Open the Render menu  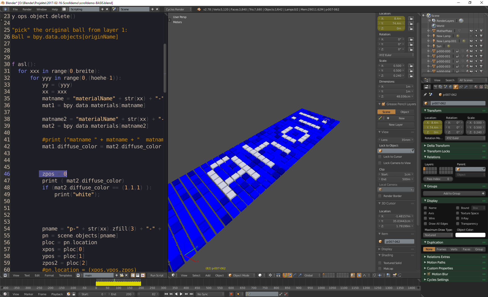pos(27,9)
